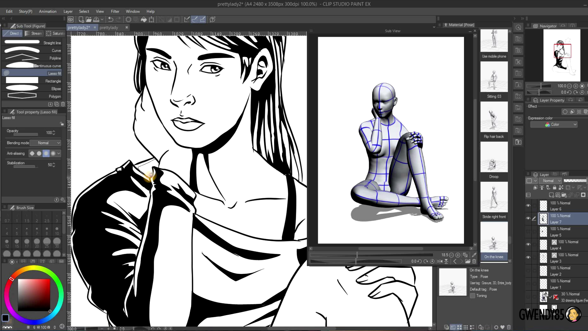Flip Sub View horizontally
This screenshot has width=588, height=331.
tap(440, 261)
